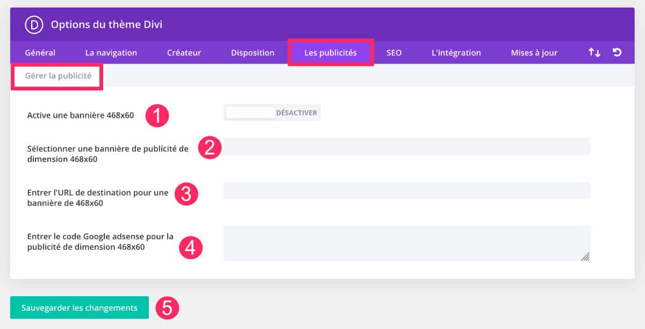The image size is (645, 329).
Task: Focus the 468x60 banner image selection field
Action: 407,147
